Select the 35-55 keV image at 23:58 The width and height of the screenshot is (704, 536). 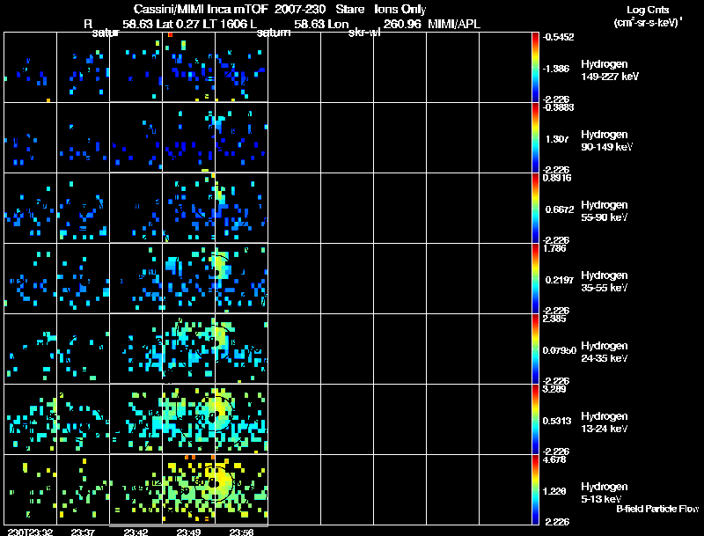[241, 278]
